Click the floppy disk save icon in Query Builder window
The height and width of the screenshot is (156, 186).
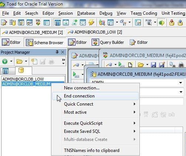coord(153,65)
